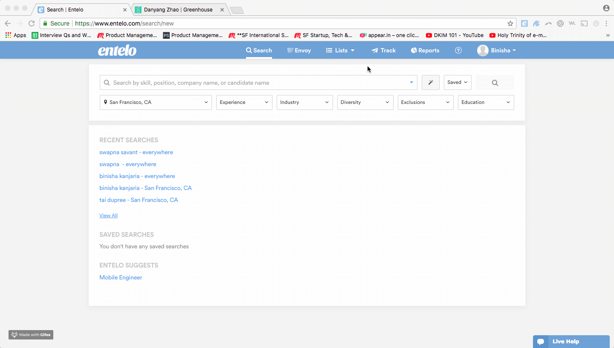
Task: Open the Interview Qs bookmark
Action: [61, 35]
